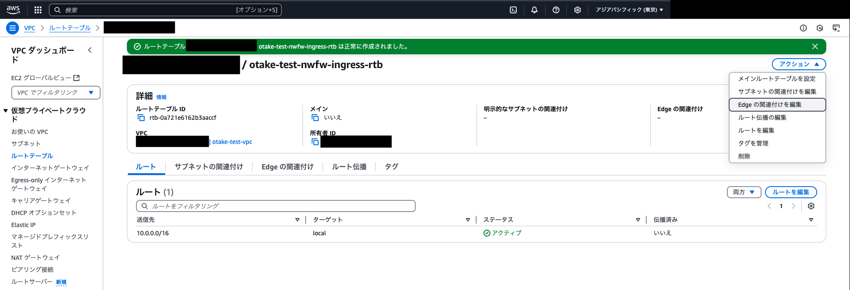The height and width of the screenshot is (290, 850).
Task: Click the VPC breadcrumb link
Action: [30, 28]
